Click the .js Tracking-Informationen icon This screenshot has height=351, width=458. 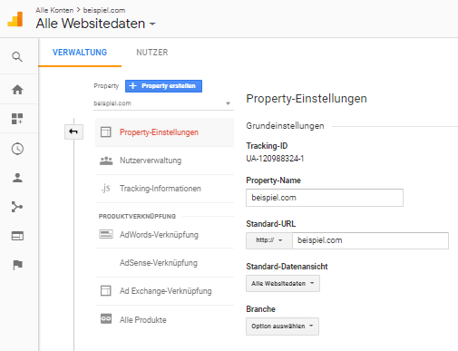point(106,189)
